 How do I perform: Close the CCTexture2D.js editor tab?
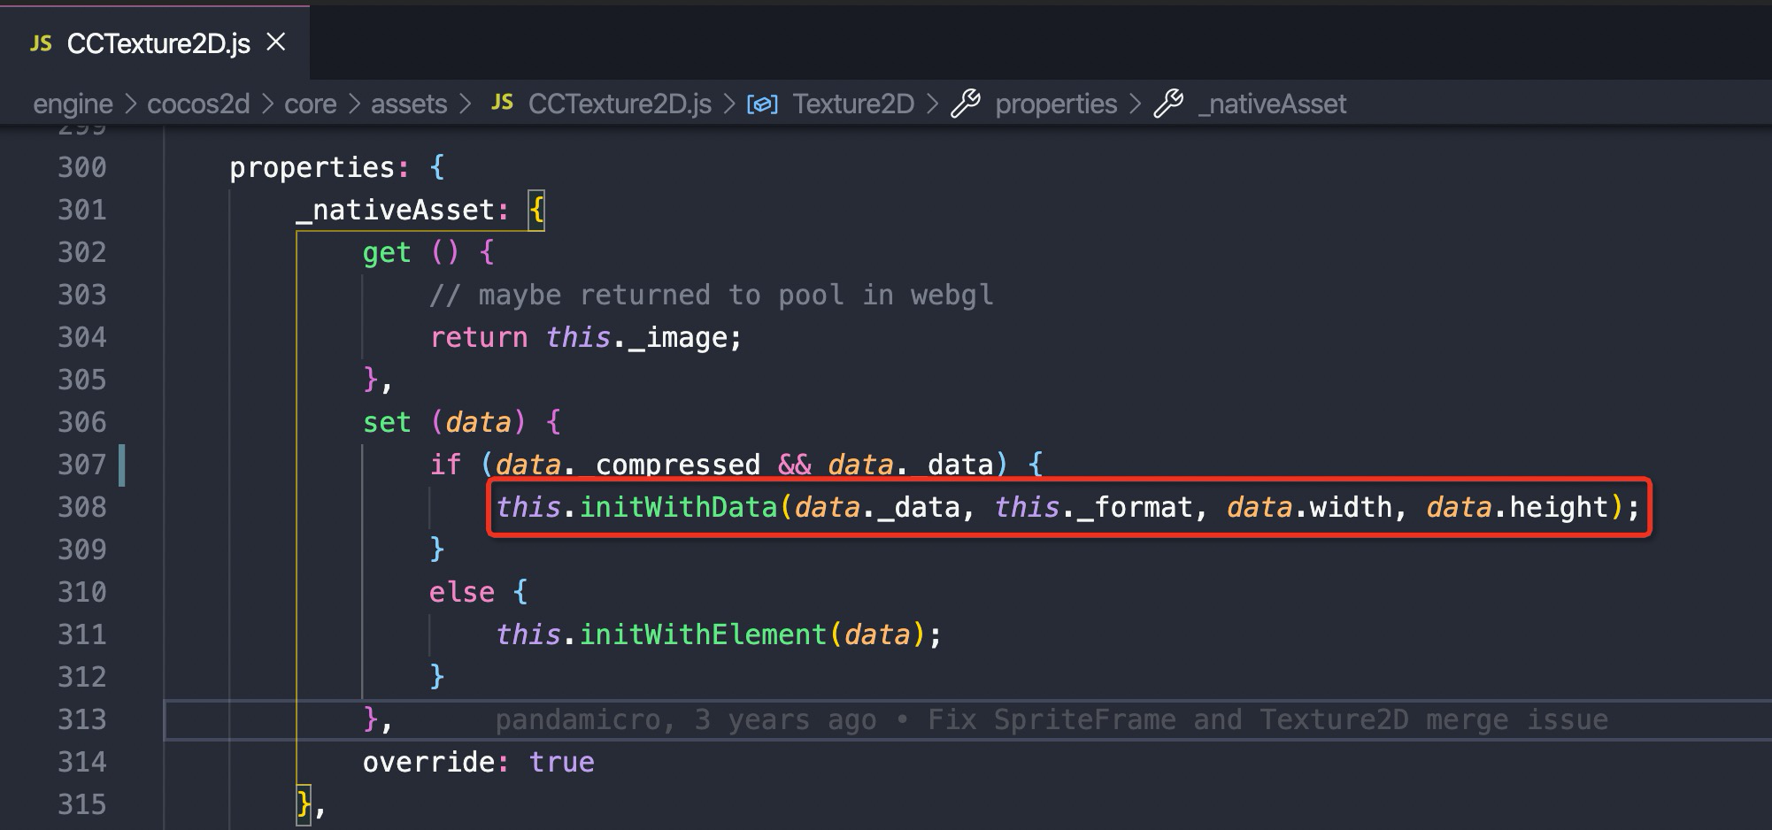tap(276, 42)
